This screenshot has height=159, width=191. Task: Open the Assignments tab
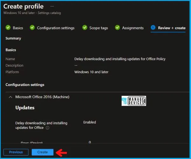[x=133, y=28]
